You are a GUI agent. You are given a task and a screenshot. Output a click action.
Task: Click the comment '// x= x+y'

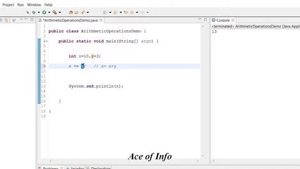tap(105, 66)
